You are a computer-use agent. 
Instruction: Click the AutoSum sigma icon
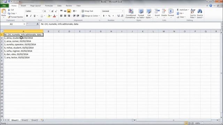pos(178,10)
